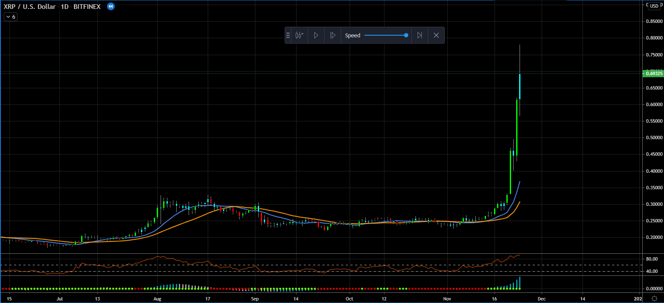Expand the collapsed 6 indicators legend
Image resolution: width=664 pixels, height=303 pixels.
click(x=10, y=17)
